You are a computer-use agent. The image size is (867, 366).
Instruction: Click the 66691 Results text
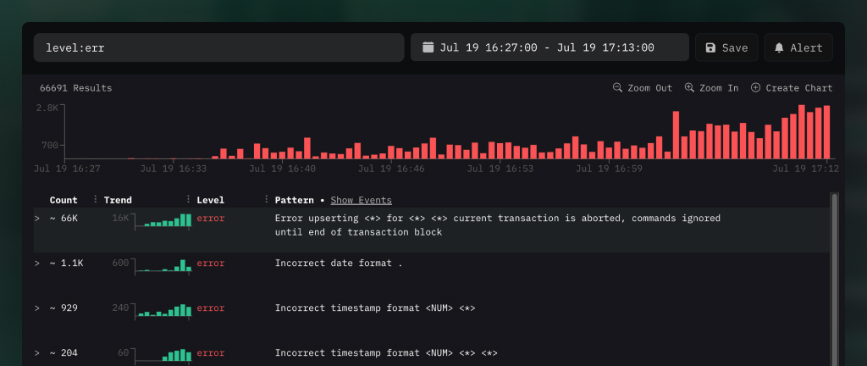click(x=75, y=88)
